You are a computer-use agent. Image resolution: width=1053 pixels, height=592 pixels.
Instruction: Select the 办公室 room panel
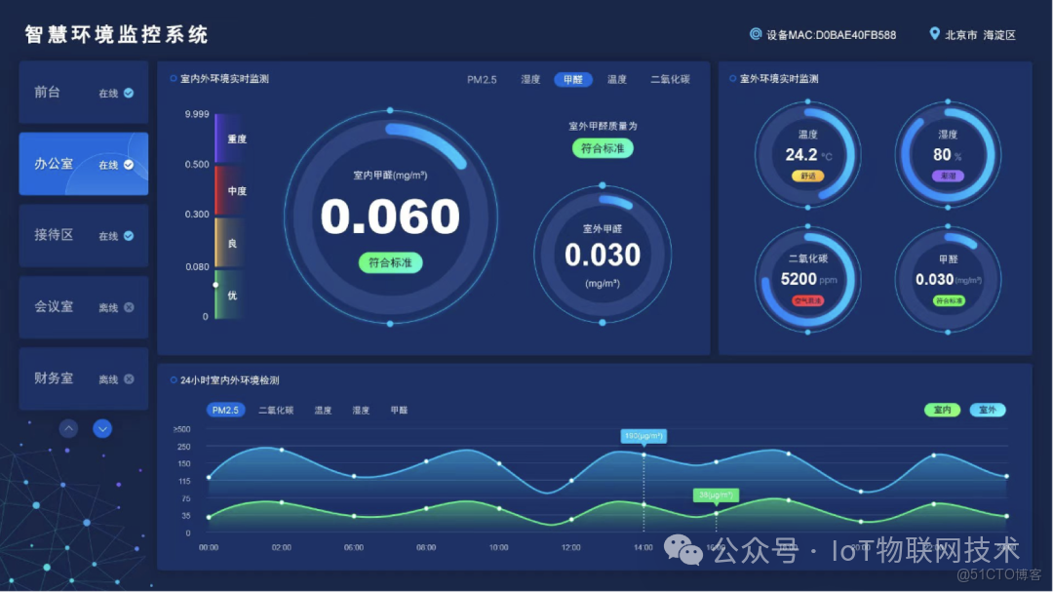83,164
